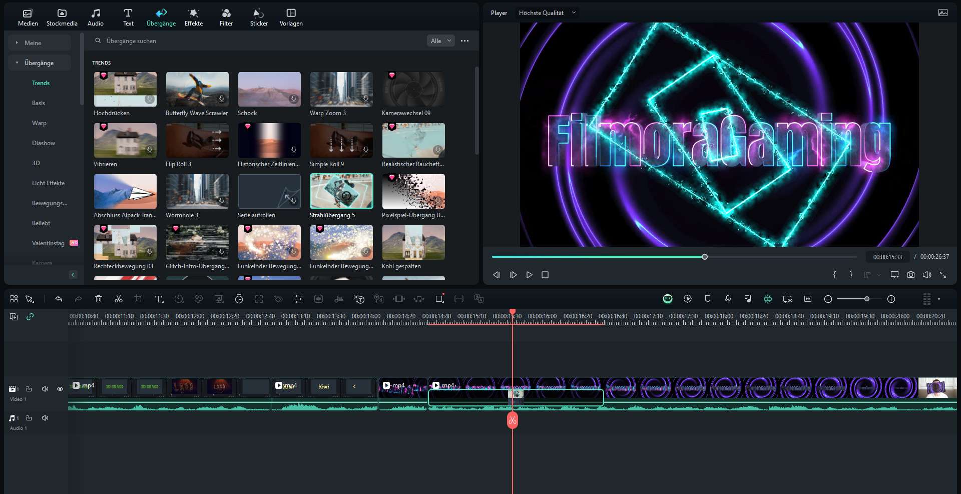961x494 pixels.
Task: Step to next frame
Action: point(513,275)
